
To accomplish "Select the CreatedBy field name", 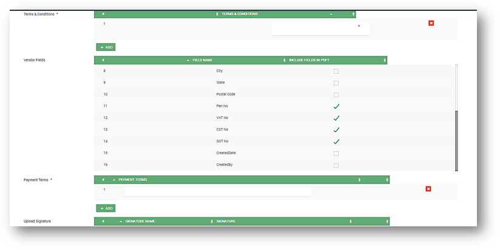I will [224, 165].
